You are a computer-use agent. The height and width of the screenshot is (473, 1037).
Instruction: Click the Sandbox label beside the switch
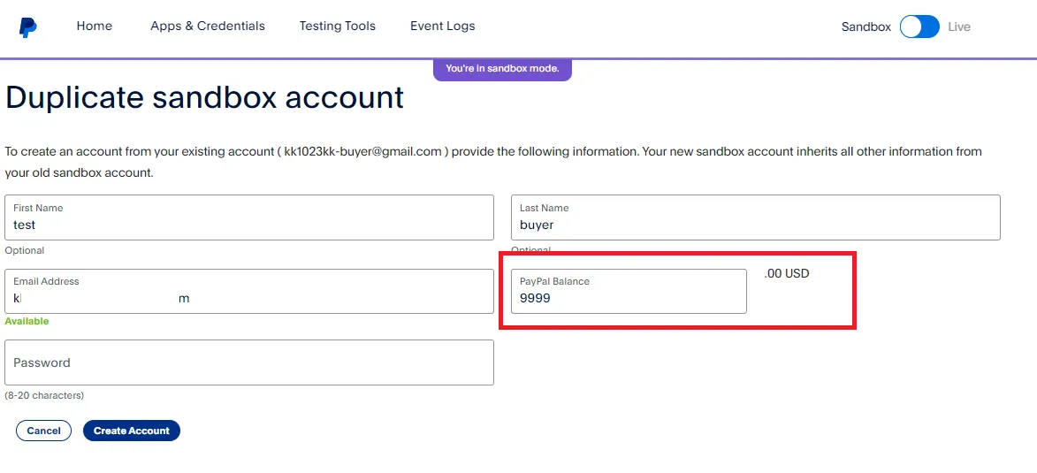(865, 27)
